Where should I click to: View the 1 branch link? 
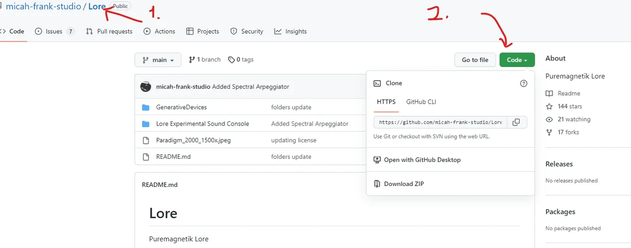[x=205, y=60]
